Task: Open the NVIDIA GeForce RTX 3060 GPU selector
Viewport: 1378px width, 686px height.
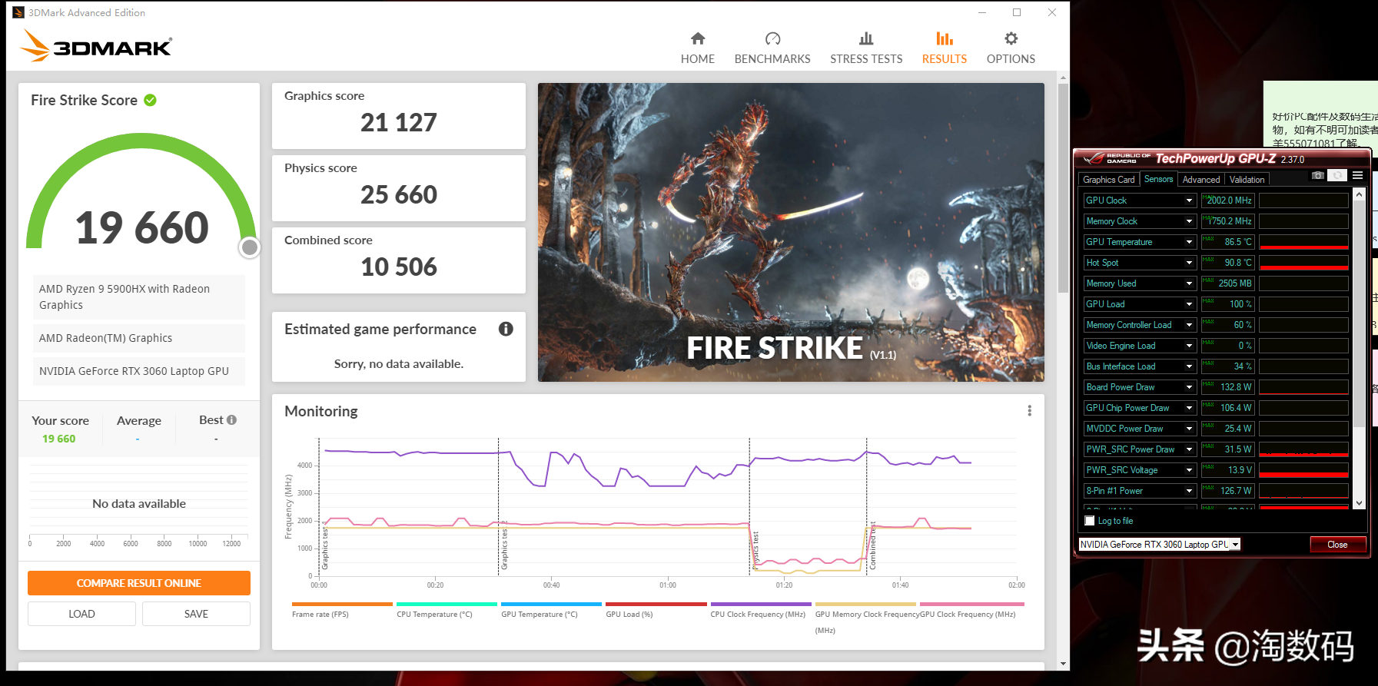Action: pyautogui.click(x=1160, y=545)
